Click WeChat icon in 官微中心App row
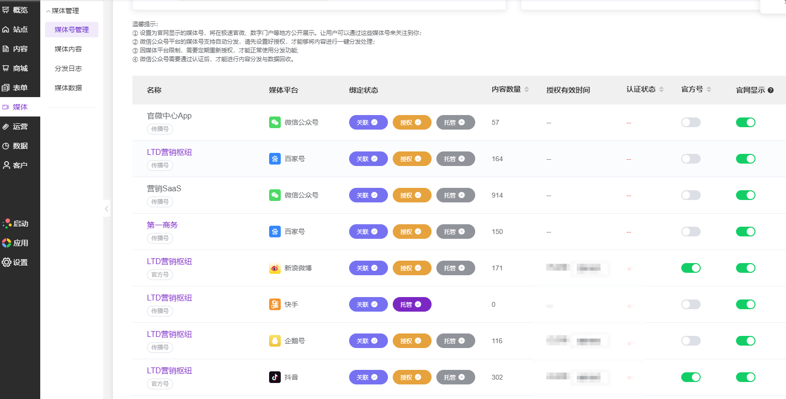Screen dimensions: 786x399 click(x=275, y=122)
